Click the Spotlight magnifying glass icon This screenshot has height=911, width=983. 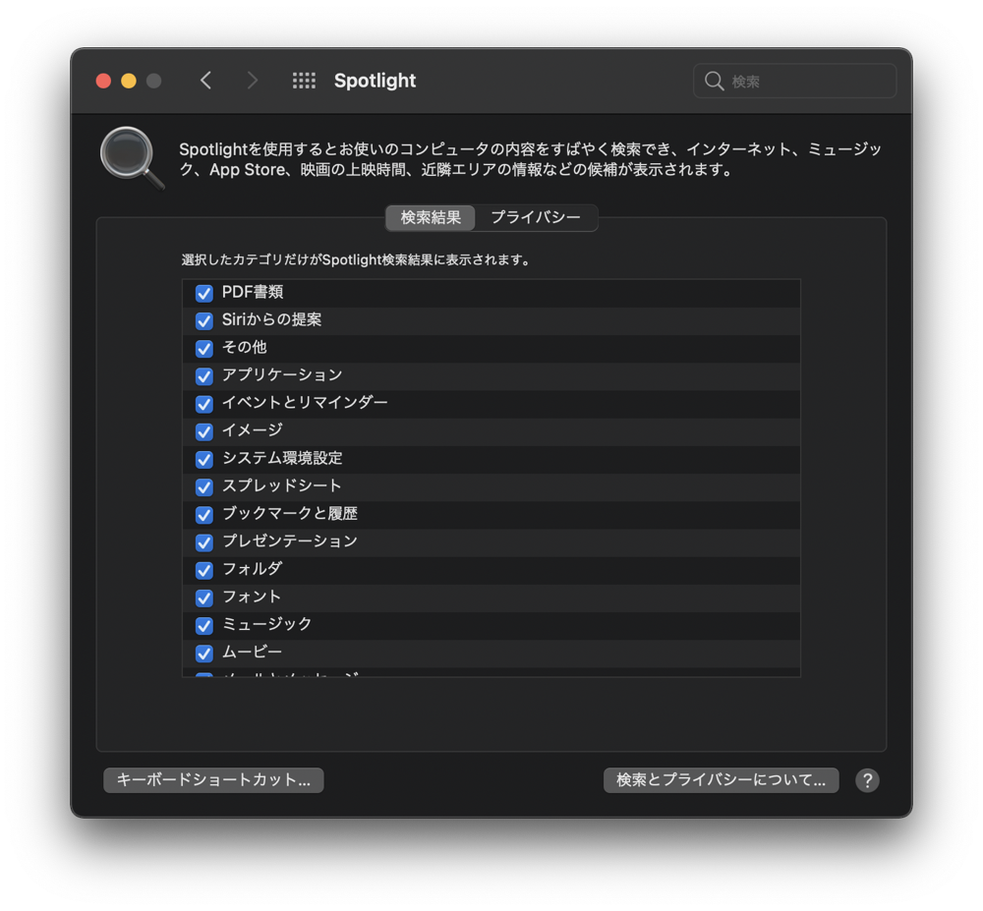coord(132,158)
